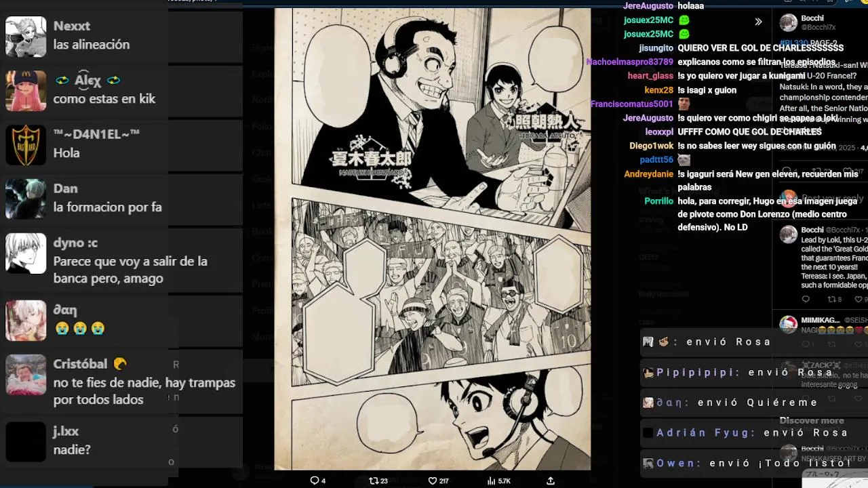
Task: Open Bocchi's profile avatar at top right
Action: tap(788, 22)
